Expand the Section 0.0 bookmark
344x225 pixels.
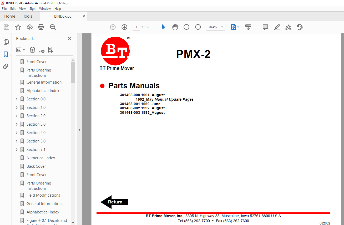pos(17,99)
